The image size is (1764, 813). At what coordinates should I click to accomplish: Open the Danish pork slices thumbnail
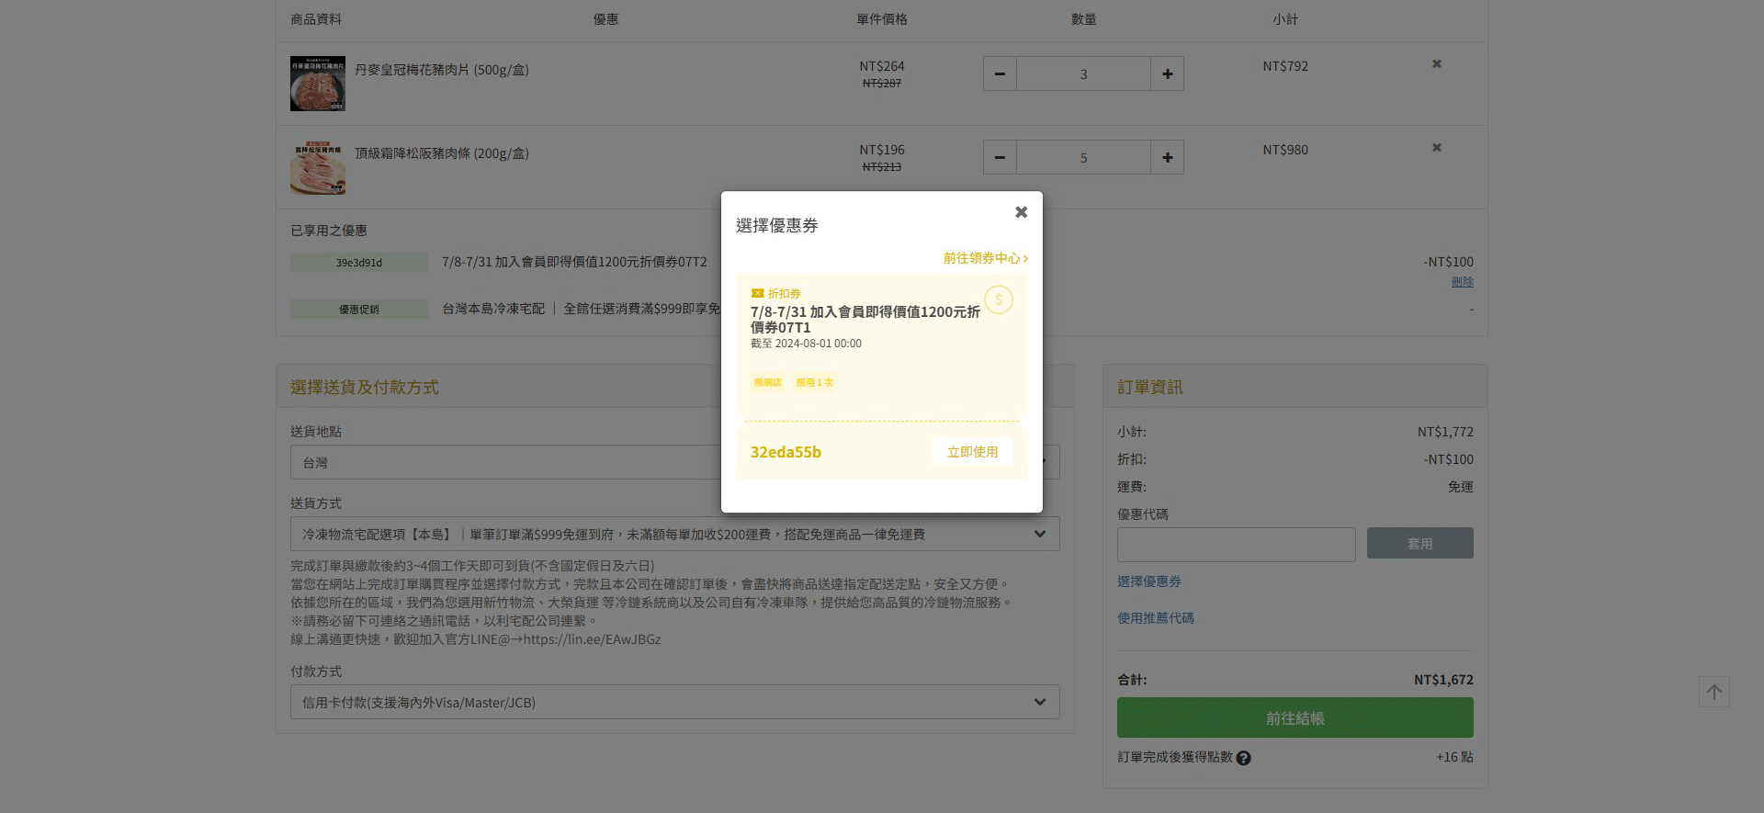[x=318, y=84]
